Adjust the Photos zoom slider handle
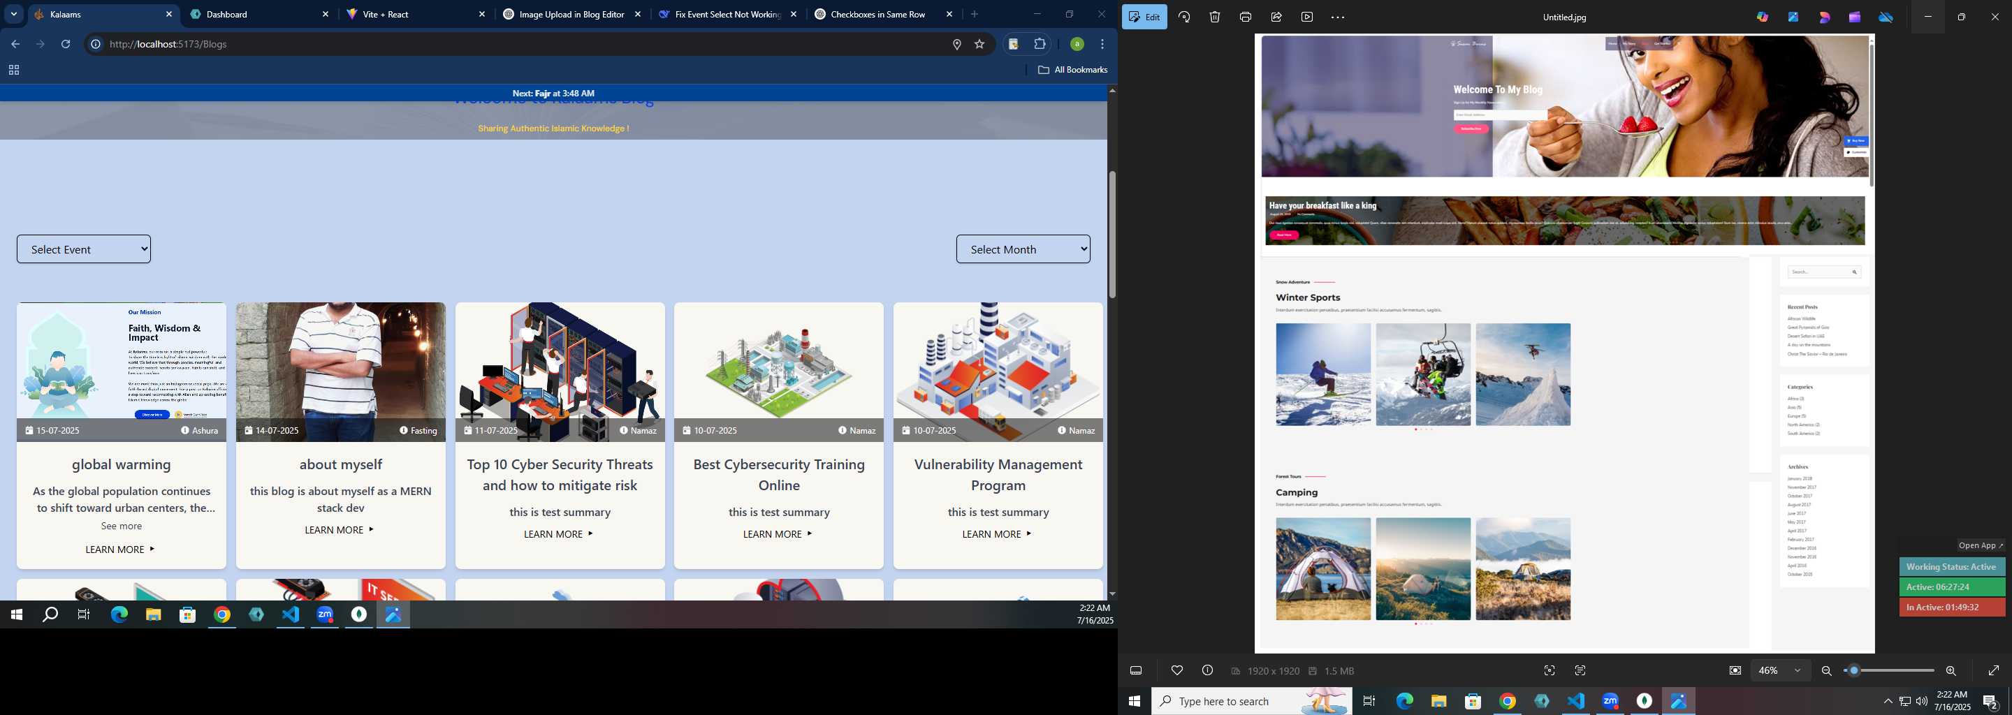 [x=1853, y=670]
